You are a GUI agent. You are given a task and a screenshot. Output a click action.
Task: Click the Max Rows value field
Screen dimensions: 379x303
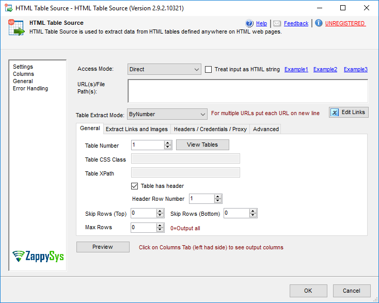(x=144, y=227)
